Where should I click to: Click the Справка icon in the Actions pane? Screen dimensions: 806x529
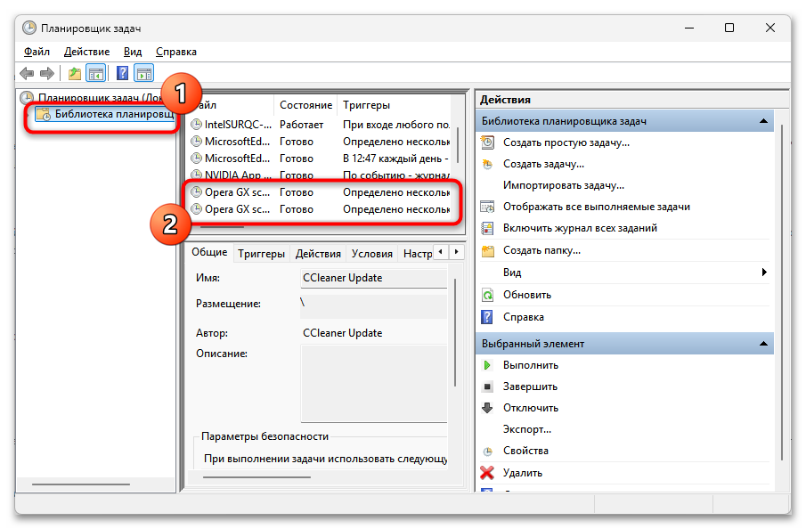pos(487,317)
